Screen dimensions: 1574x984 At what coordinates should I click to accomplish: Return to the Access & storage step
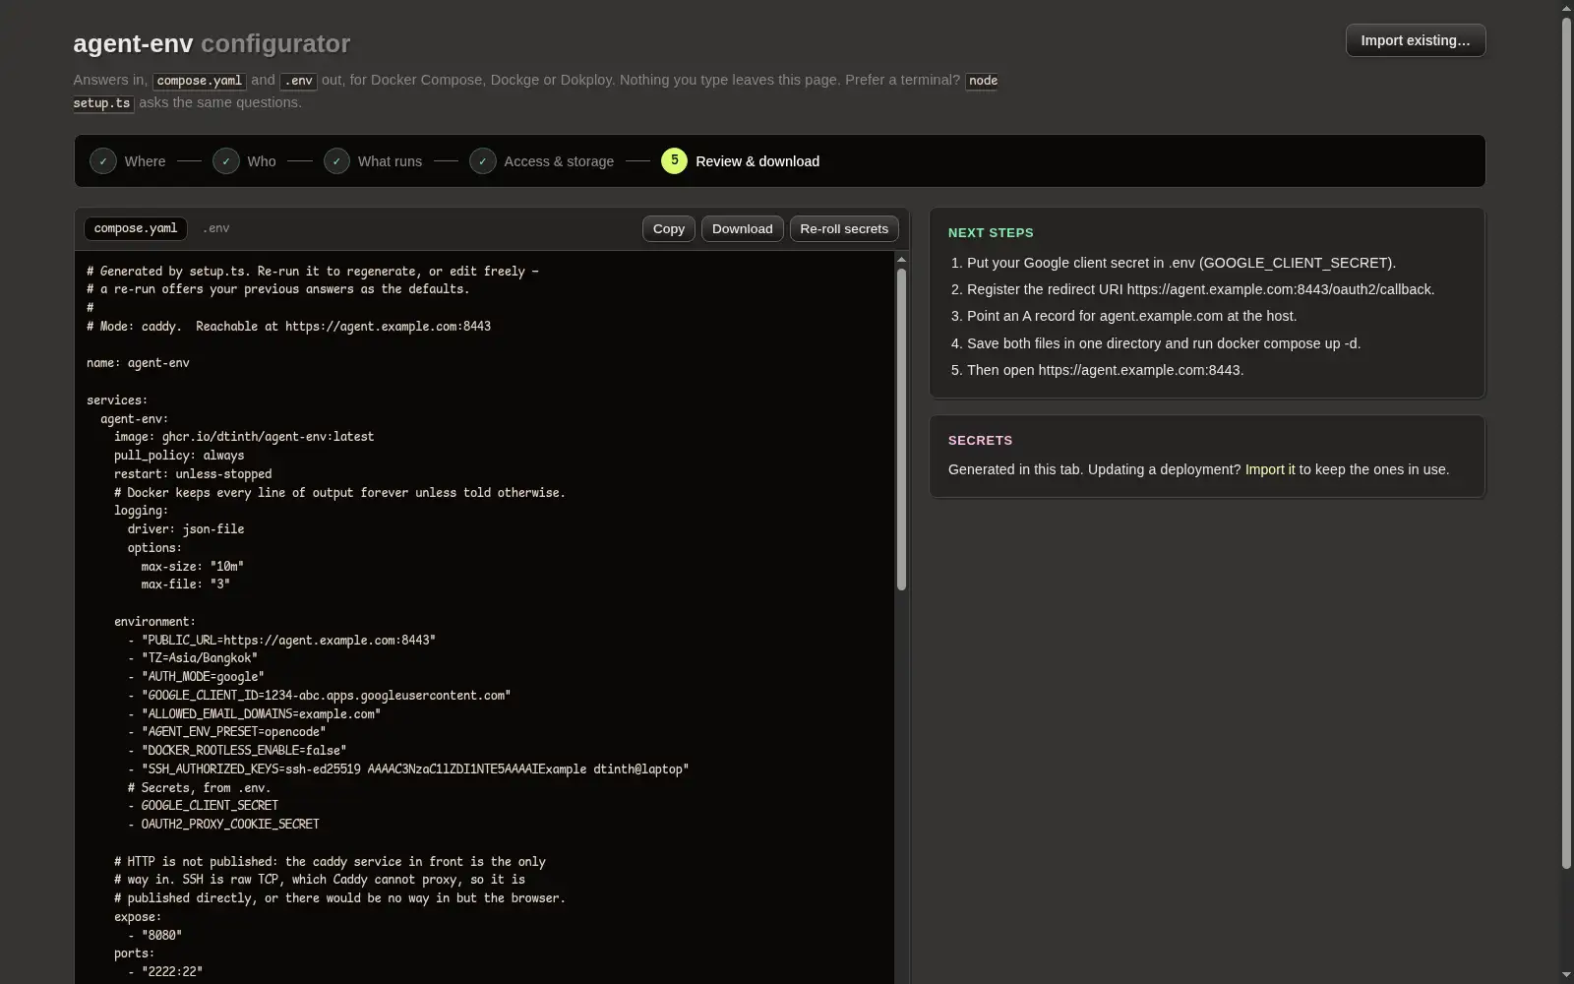[x=559, y=161]
